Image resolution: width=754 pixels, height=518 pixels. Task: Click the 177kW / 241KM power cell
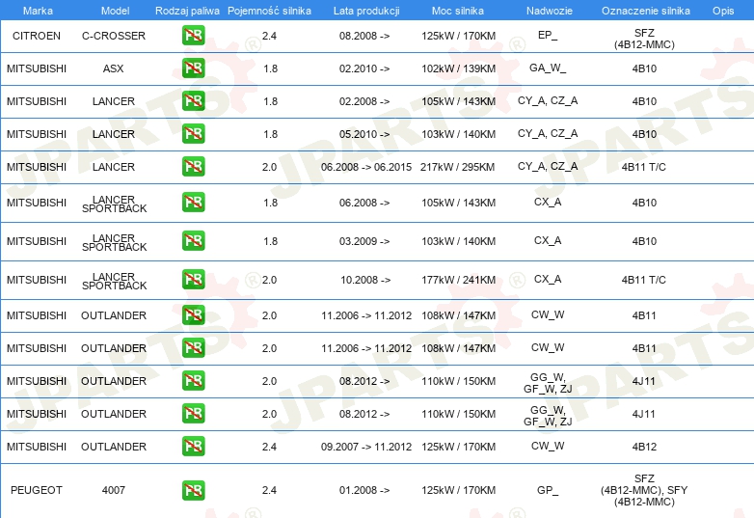coord(458,280)
